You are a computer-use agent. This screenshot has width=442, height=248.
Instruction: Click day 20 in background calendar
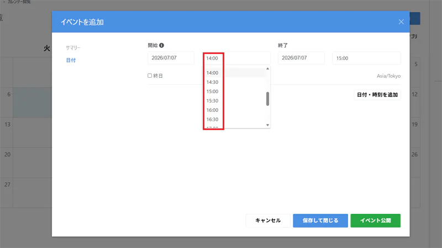point(8,154)
